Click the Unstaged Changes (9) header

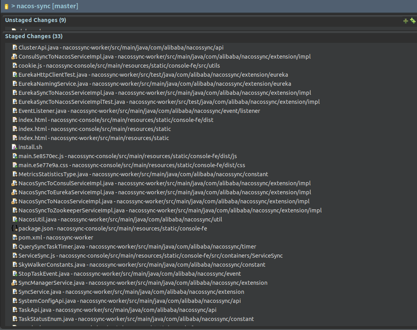click(x=36, y=20)
